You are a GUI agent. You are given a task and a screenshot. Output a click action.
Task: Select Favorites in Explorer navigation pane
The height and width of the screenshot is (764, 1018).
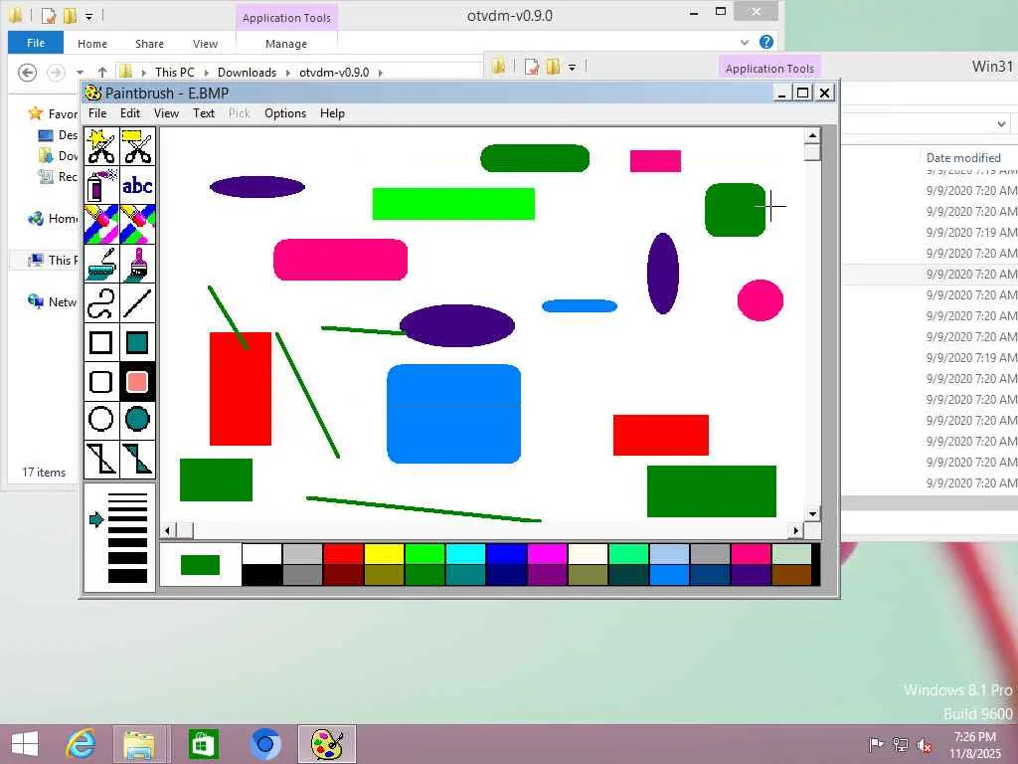(x=54, y=113)
